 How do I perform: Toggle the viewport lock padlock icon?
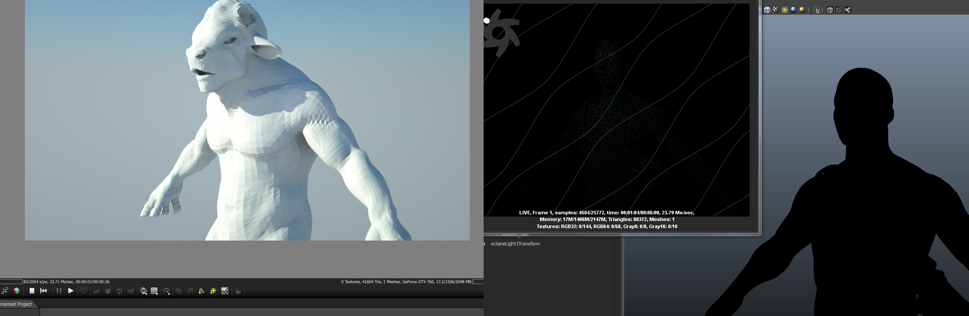[x=238, y=291]
